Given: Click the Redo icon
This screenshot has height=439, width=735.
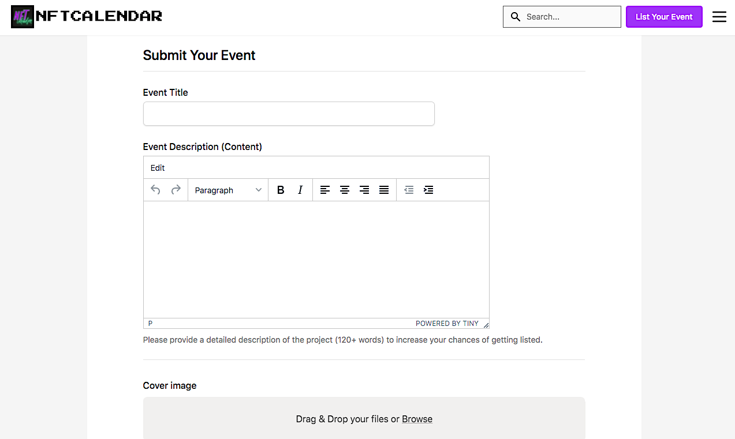Looking at the screenshot, I should [x=176, y=190].
